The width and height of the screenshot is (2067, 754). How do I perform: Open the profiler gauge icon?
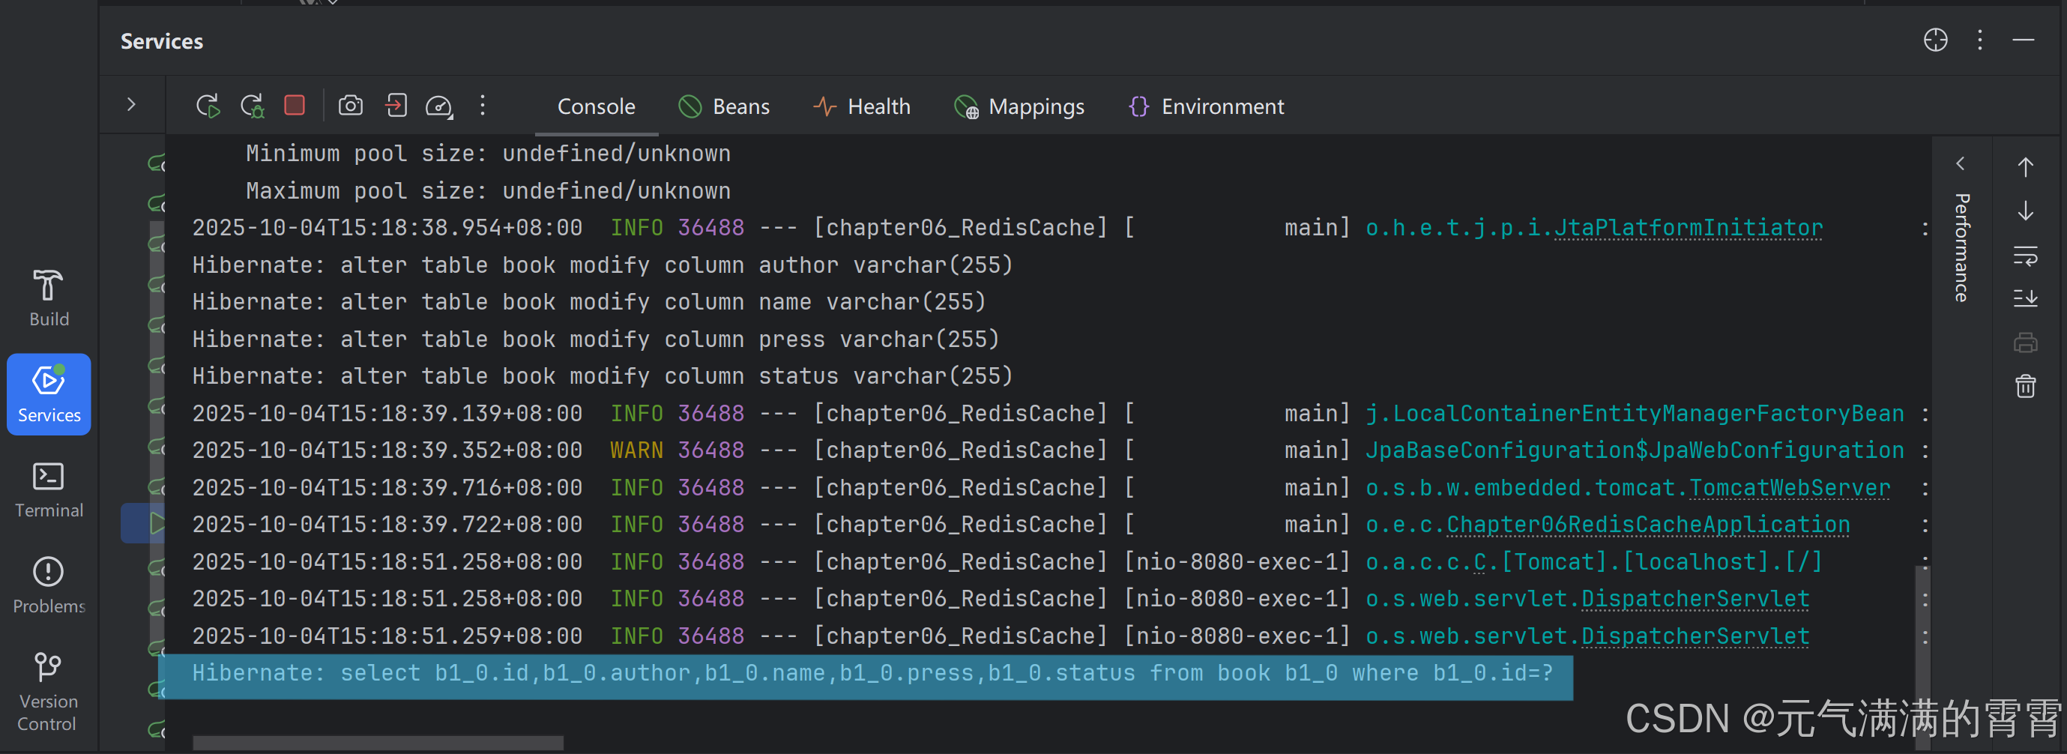click(x=439, y=106)
